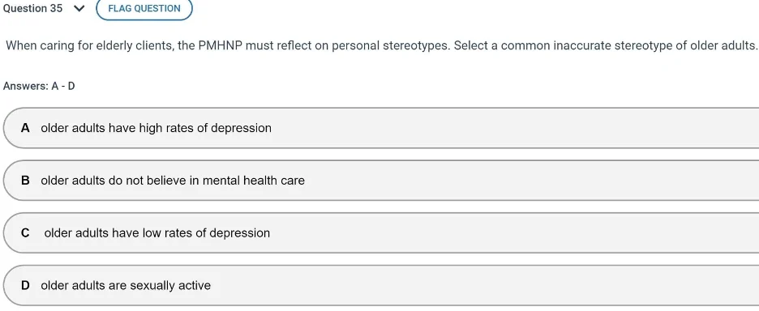
Task: Click the question prompt about PMHNP stereotypes
Action: 381,46
